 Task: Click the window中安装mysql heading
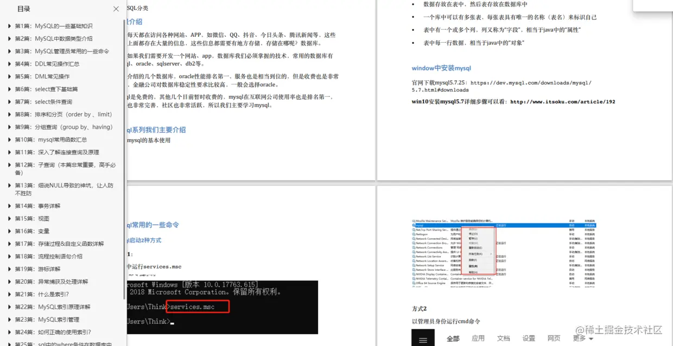click(441, 68)
